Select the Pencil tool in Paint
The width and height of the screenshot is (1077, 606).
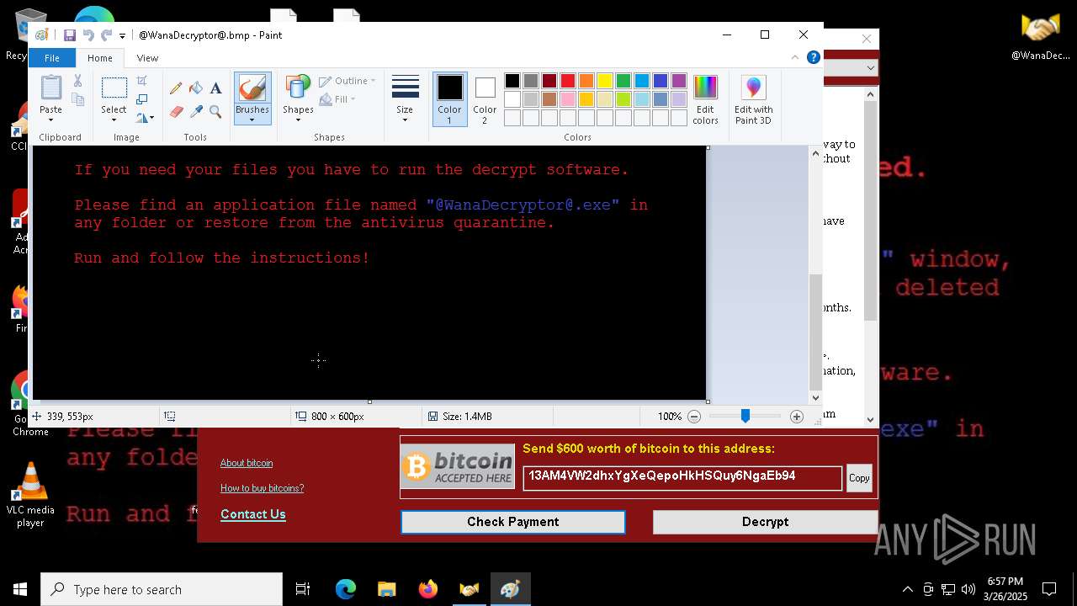[176, 88]
